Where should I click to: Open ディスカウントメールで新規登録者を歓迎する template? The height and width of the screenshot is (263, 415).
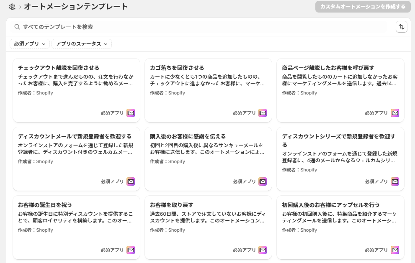75,136
